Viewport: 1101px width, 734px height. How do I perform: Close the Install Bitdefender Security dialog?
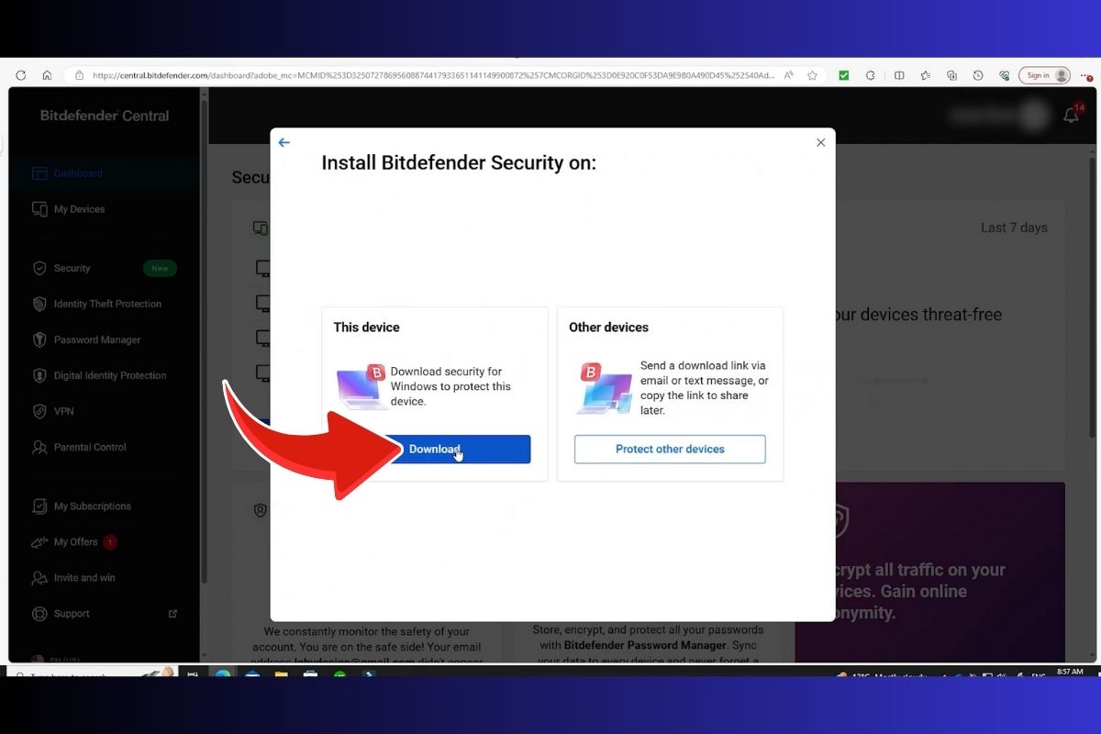click(820, 142)
